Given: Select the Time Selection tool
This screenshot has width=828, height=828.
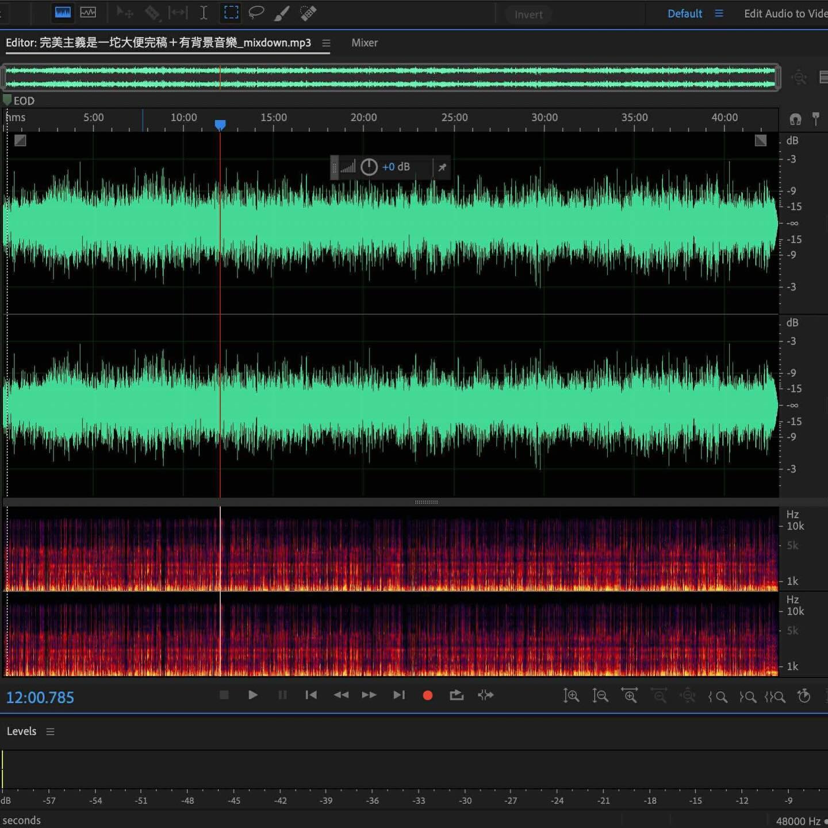Looking at the screenshot, I should tap(204, 13).
